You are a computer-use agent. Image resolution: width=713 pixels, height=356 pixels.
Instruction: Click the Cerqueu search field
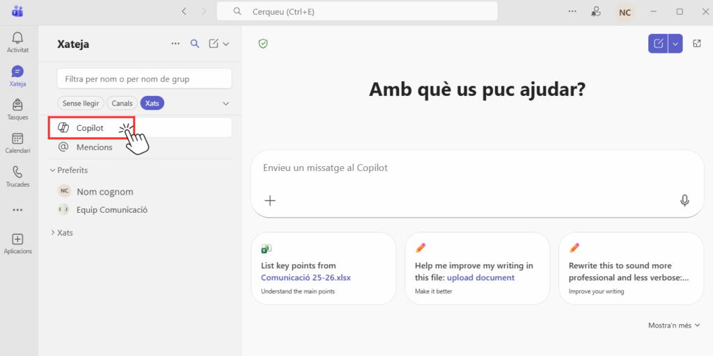(x=357, y=12)
